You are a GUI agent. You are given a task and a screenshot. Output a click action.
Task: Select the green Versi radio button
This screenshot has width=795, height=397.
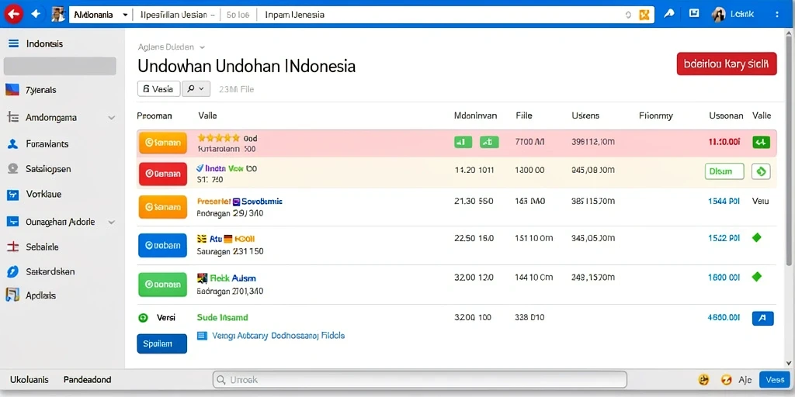[x=143, y=318]
